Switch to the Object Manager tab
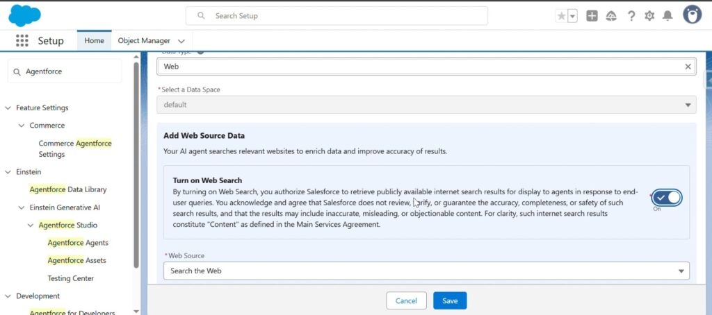712x315 pixels. click(x=144, y=41)
